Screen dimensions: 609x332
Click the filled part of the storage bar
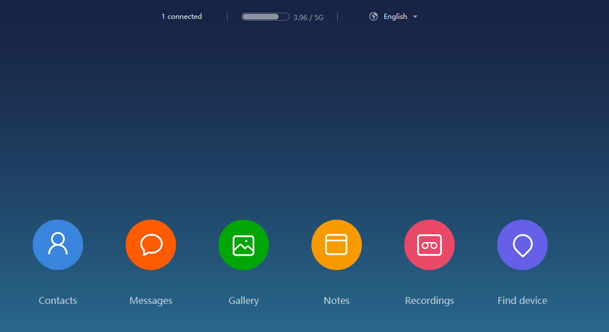[260, 17]
